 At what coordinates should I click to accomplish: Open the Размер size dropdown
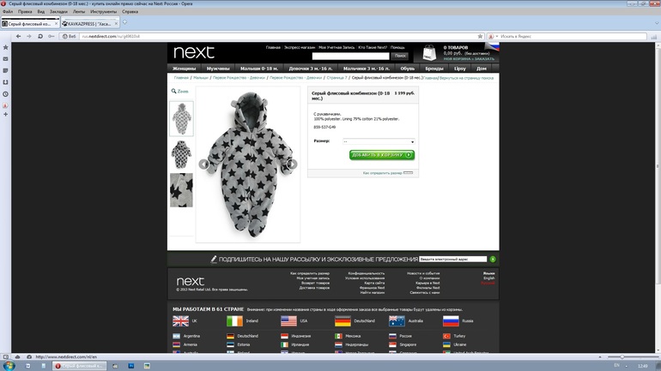(x=378, y=141)
